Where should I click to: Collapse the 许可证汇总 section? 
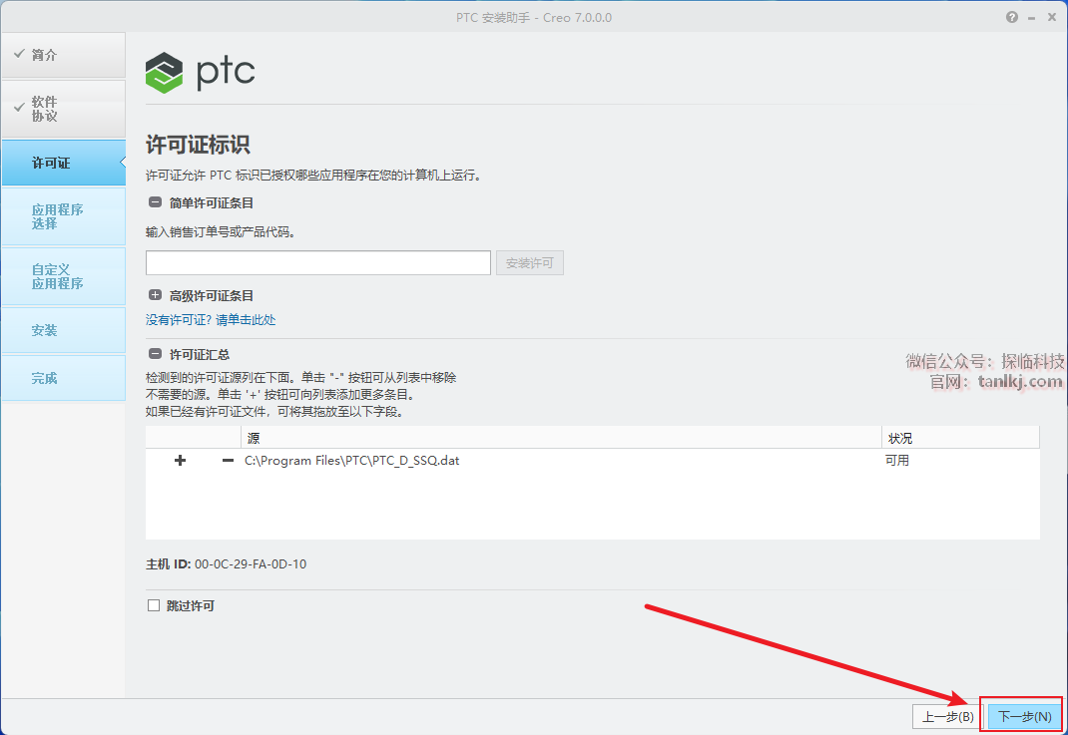point(156,355)
